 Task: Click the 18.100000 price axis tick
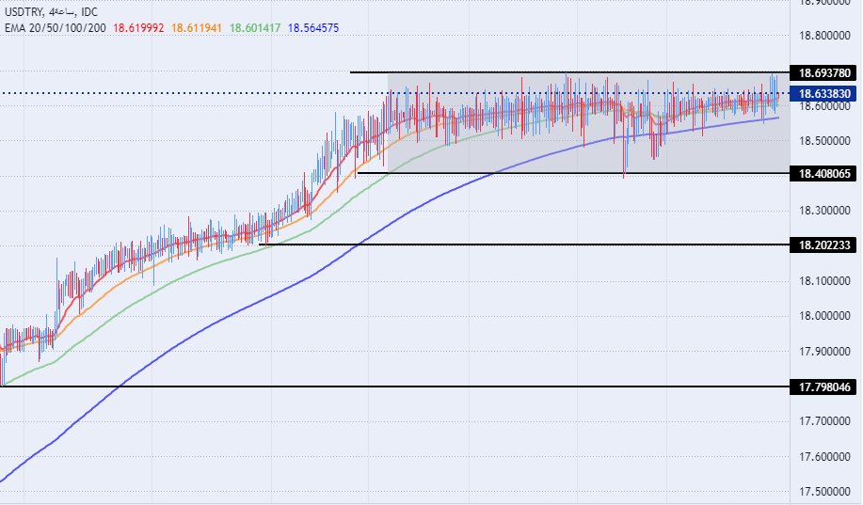(x=824, y=281)
